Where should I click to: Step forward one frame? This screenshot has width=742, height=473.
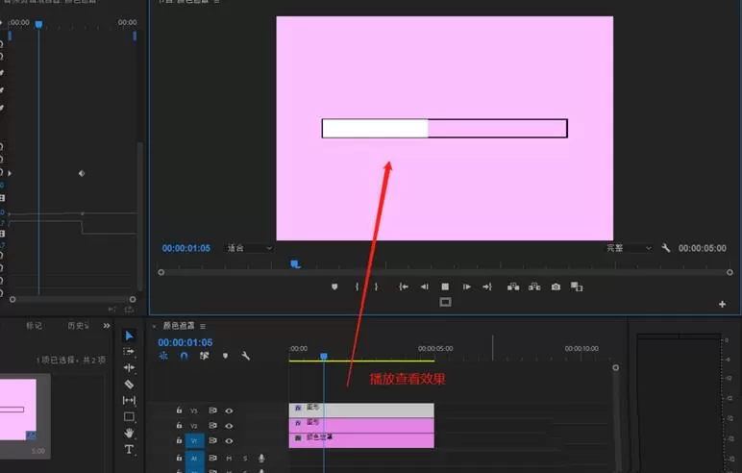(x=466, y=286)
